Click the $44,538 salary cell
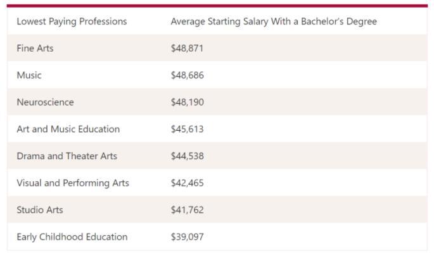The image size is (434, 254). tap(188, 156)
